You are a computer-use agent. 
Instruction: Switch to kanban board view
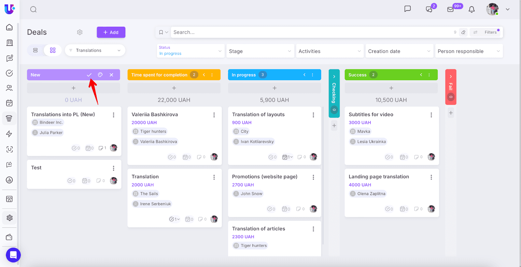click(x=53, y=50)
